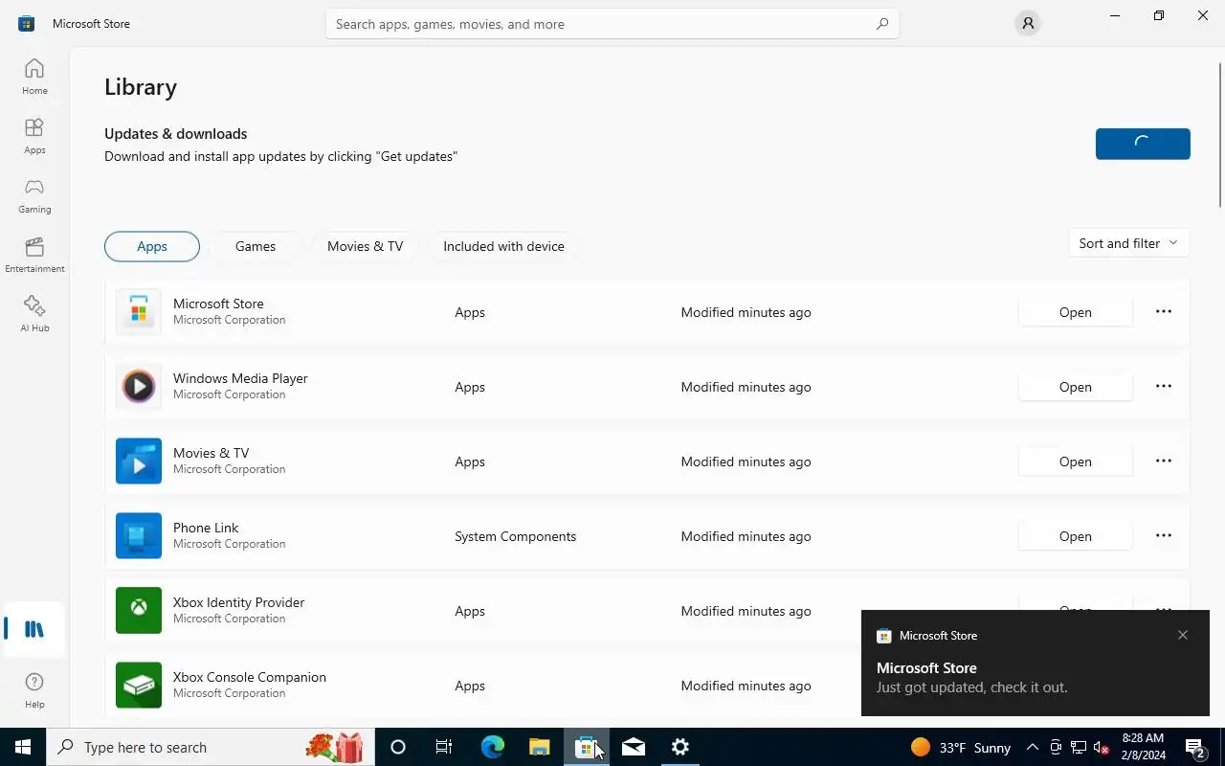The width and height of the screenshot is (1225, 766).
Task: Click the Xbox Identity Provider app icon
Action: [139, 611]
